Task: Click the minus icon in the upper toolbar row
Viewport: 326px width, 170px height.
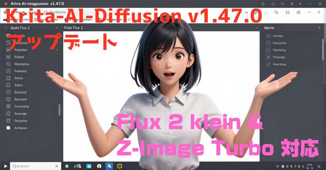Action: (x=309, y=12)
